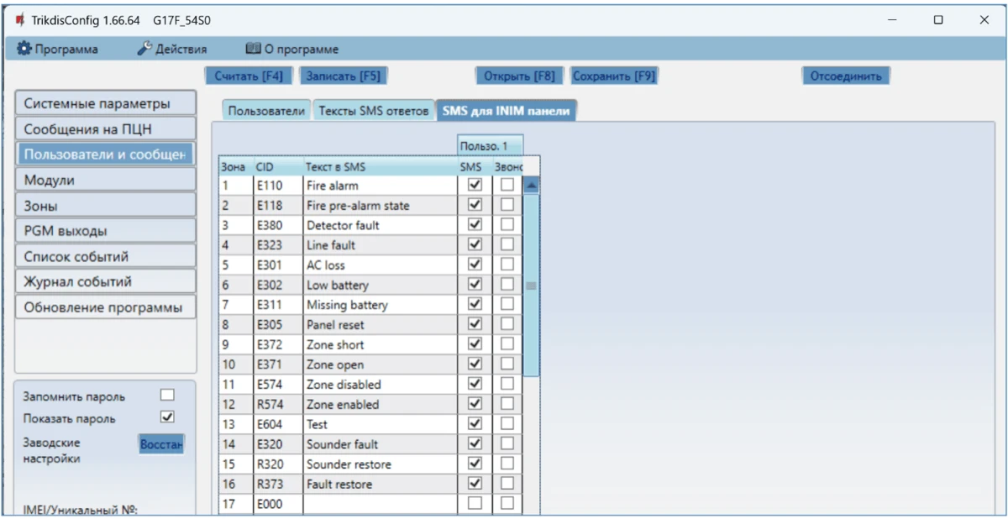This screenshot has height=519, width=1008.
Task: Disable SMS checkbox for Fire alarm
Action: point(475,185)
